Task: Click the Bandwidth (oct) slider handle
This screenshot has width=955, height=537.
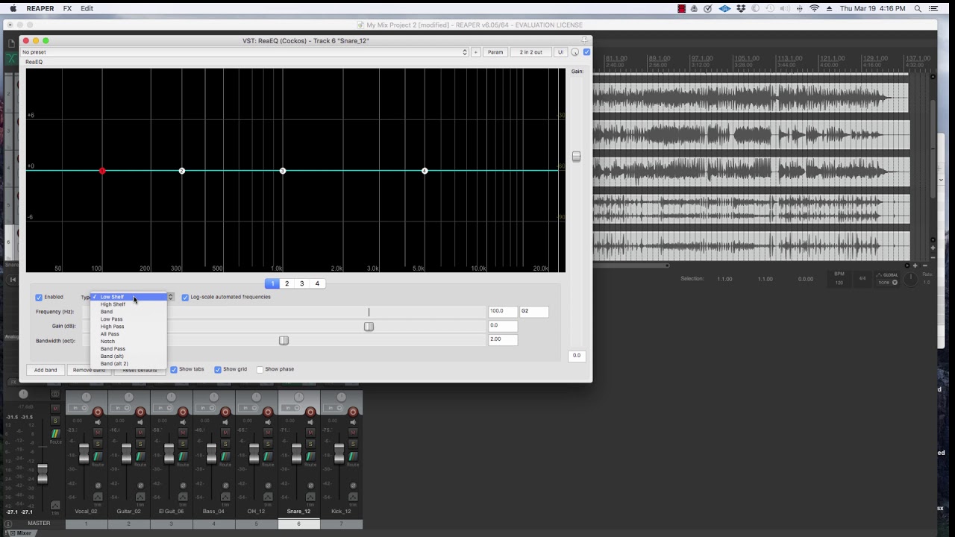Action: (284, 340)
